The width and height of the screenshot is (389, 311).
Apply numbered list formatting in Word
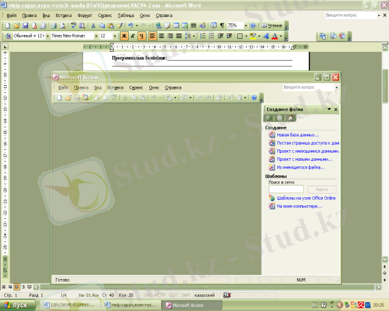[x=203, y=36]
